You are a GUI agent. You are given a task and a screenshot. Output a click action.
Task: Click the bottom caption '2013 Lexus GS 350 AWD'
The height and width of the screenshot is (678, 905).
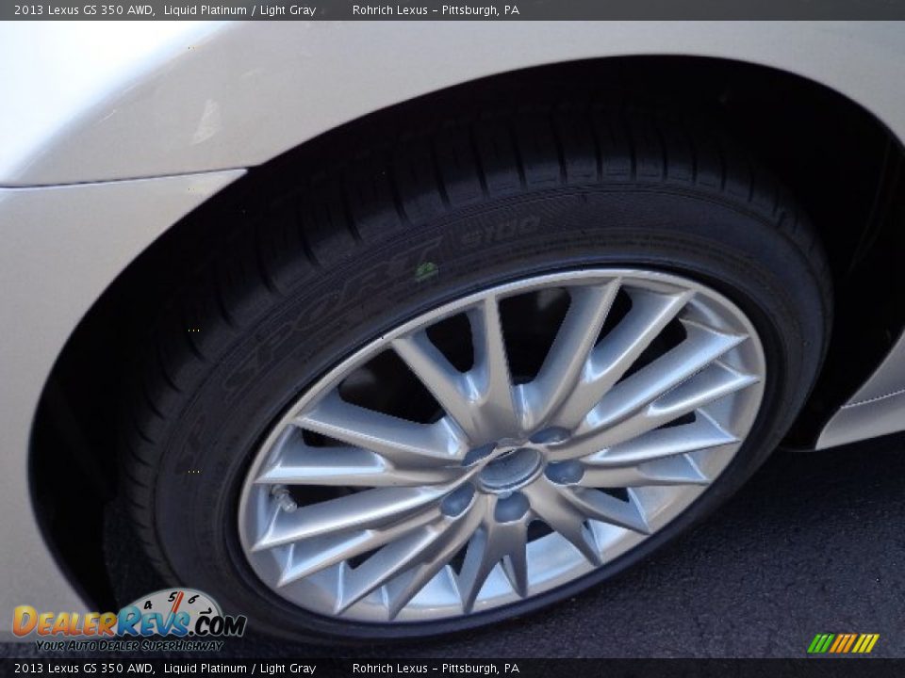tap(84, 669)
